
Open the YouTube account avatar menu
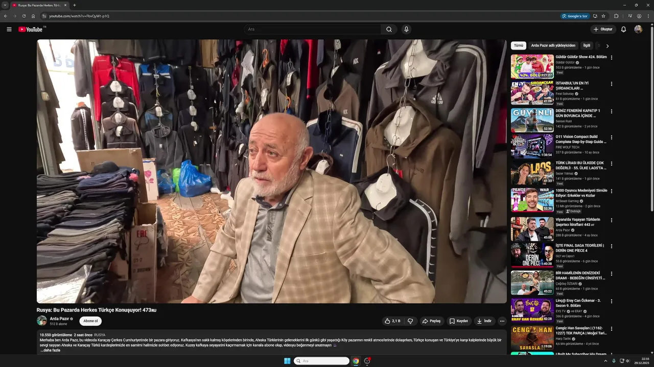(x=638, y=29)
